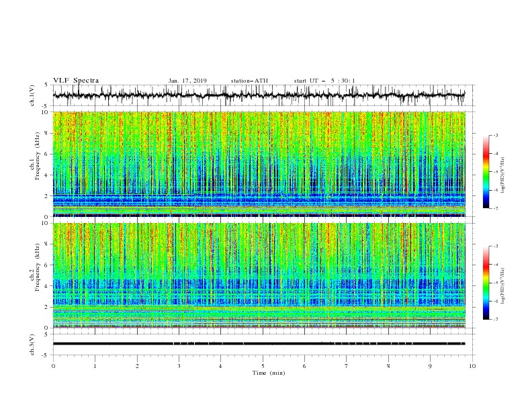Click the 'station=ATH' label
This screenshot has height=411, width=532.
(x=249, y=81)
